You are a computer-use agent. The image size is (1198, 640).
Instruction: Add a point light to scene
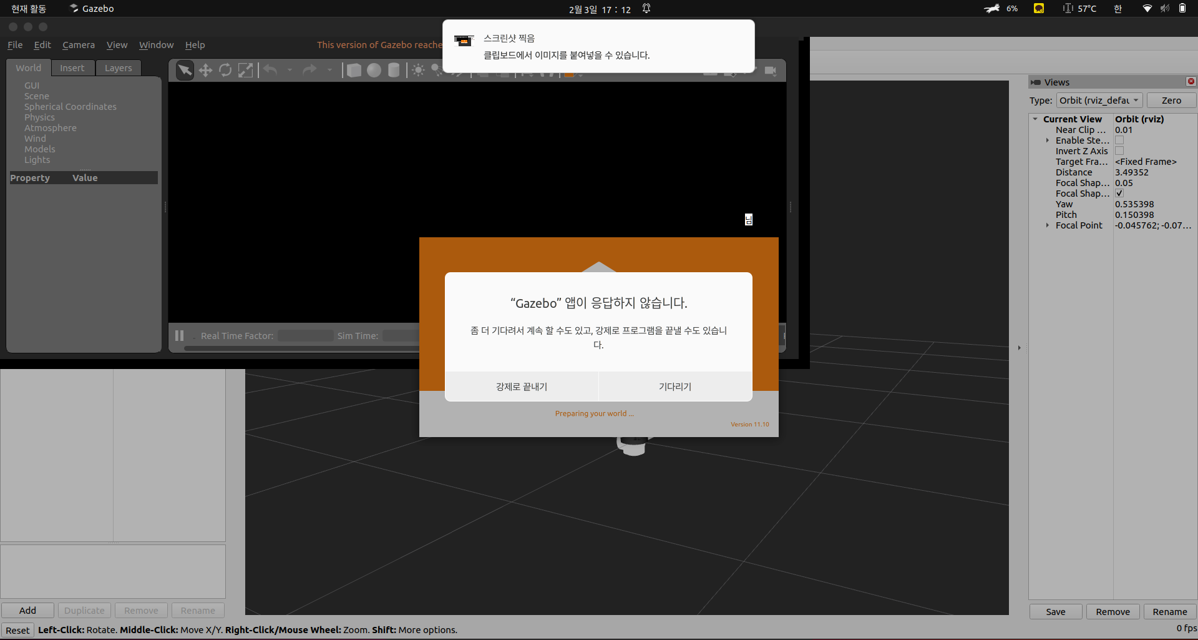coord(418,70)
